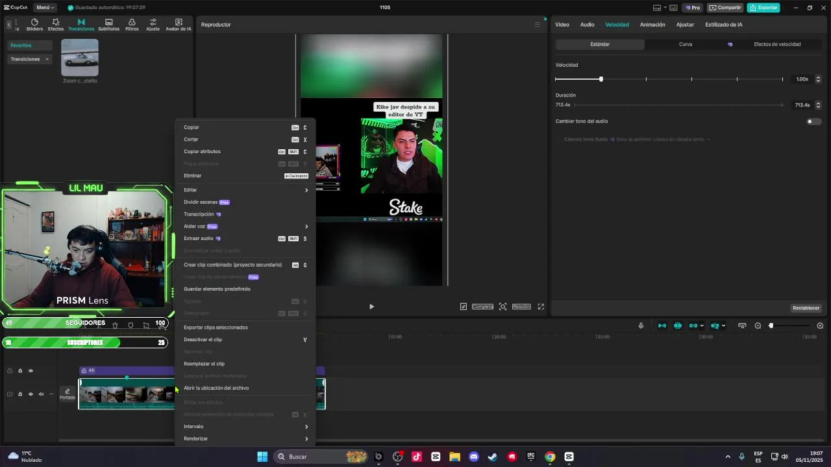Choose Cortar in the context menu
Viewport: 831px width, 467px height.
245,139
